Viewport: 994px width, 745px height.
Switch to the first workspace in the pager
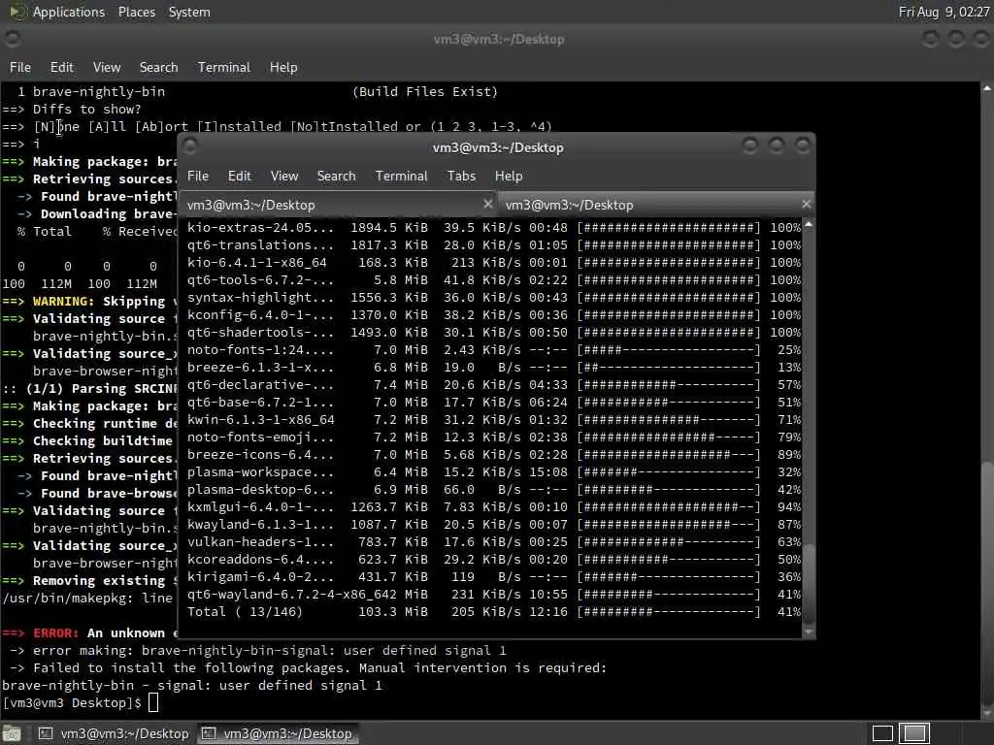coord(882,733)
